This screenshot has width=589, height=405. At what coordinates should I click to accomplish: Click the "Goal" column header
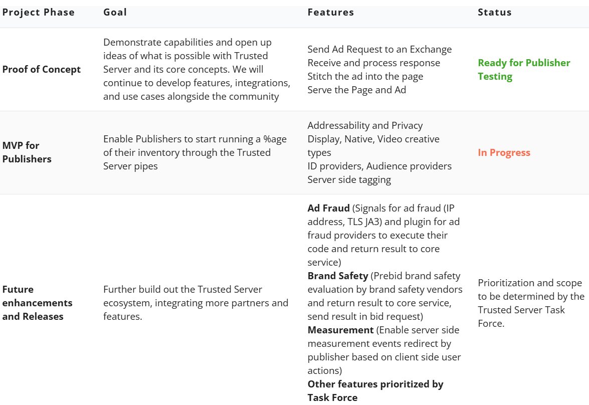pyautogui.click(x=115, y=13)
